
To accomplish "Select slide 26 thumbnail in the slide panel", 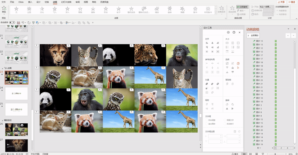I will point(16,129).
